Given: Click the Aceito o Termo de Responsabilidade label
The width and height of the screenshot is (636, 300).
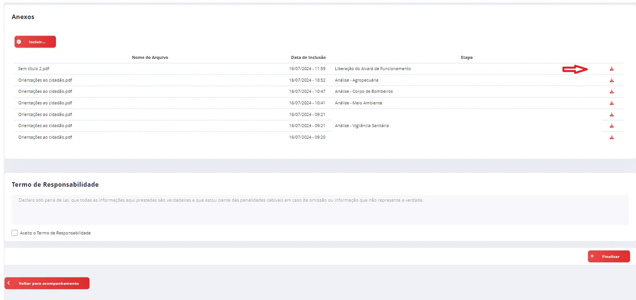Looking at the screenshot, I should click(x=56, y=233).
